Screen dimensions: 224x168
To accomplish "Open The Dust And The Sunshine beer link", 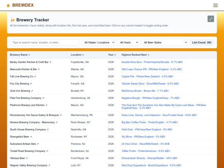I will [164, 107].
